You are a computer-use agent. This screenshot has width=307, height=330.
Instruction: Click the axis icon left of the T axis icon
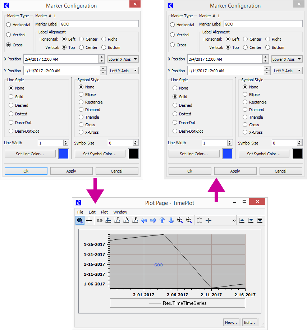108,220
